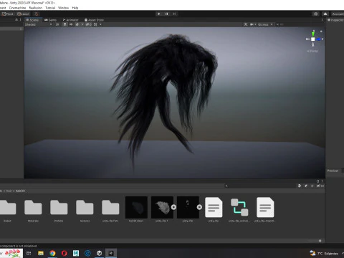This screenshot has height=258, width=344.
Task: Toggle the scene gizmo rotation lock
Action: [x=321, y=32]
